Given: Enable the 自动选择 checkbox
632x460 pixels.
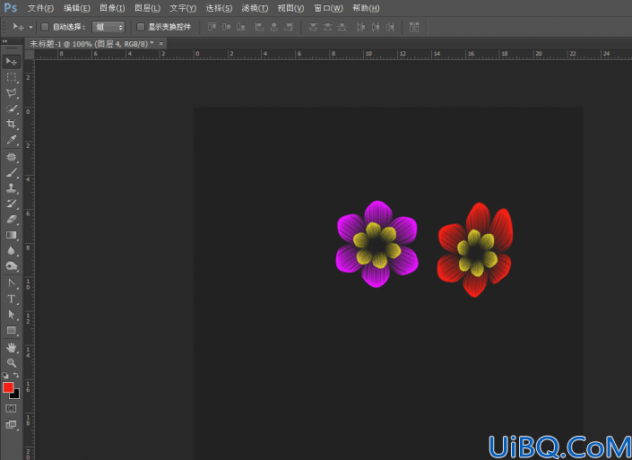Looking at the screenshot, I should click(45, 27).
